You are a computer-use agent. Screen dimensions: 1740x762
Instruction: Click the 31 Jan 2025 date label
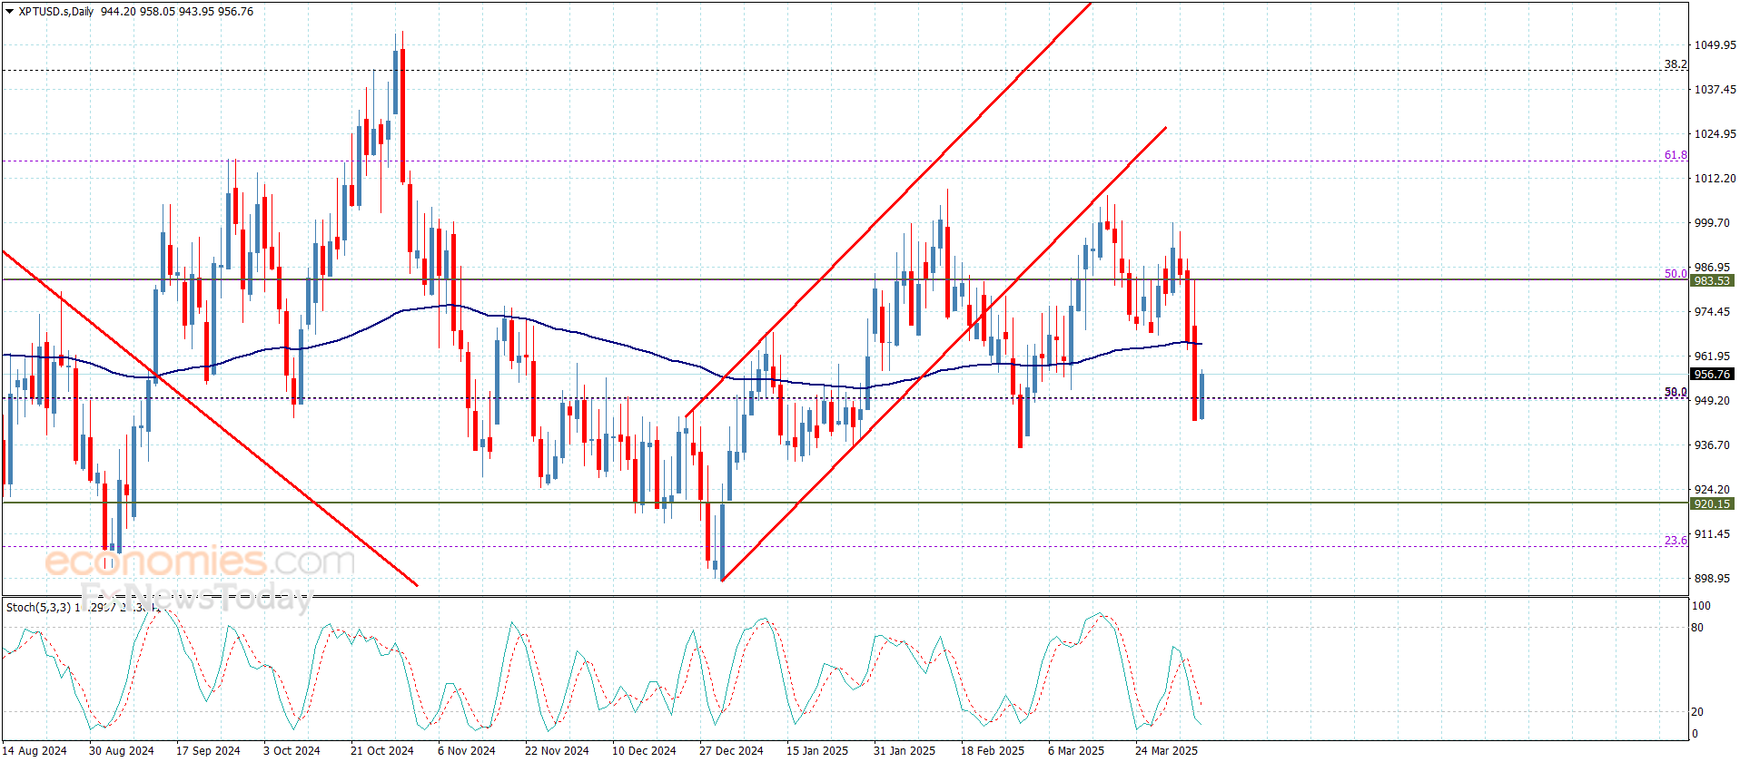[x=905, y=750]
